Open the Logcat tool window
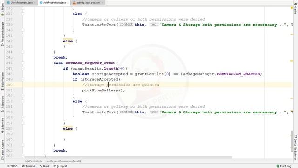Viewport: 298px width, 168px height. pos(60,166)
